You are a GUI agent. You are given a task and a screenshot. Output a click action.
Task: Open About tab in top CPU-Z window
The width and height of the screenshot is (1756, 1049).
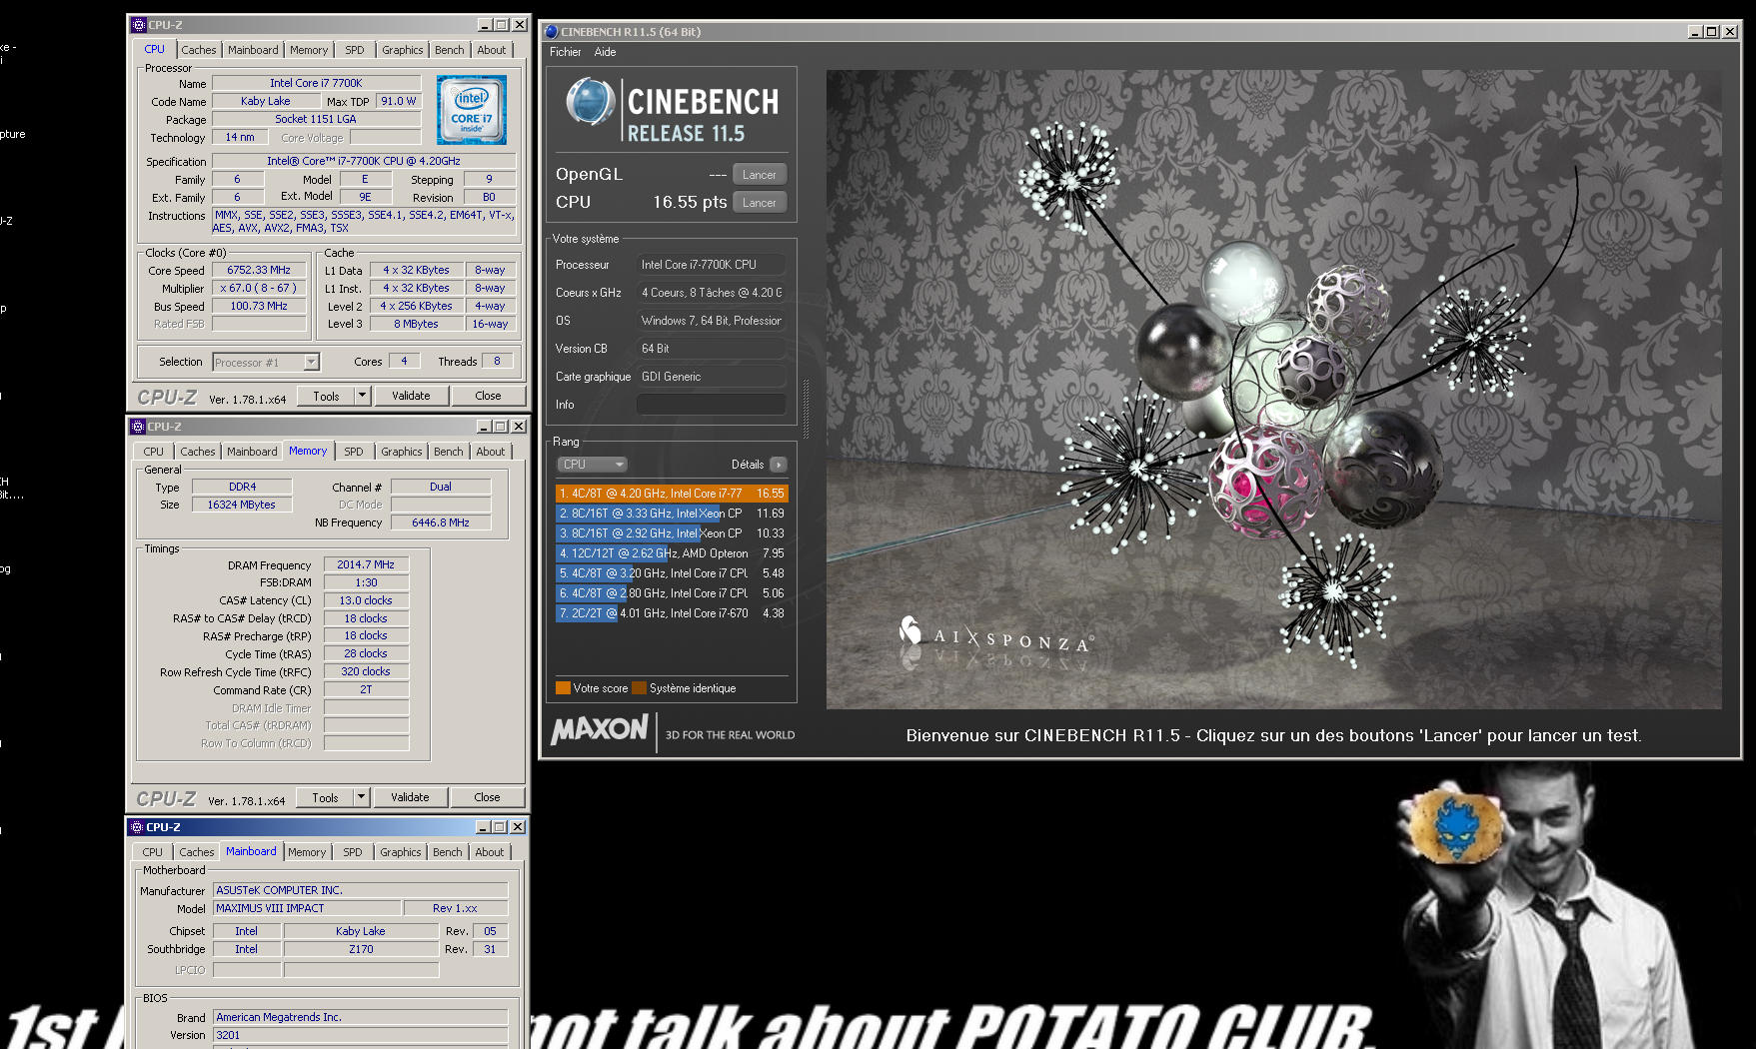pos(492,50)
